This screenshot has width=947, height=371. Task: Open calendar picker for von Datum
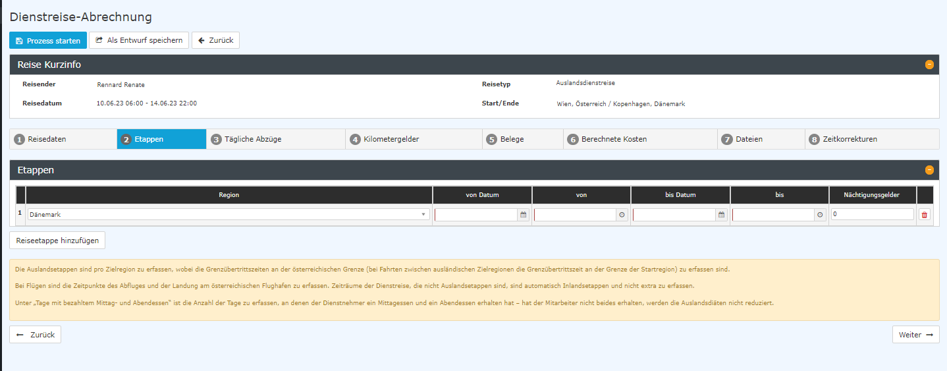[x=524, y=214]
